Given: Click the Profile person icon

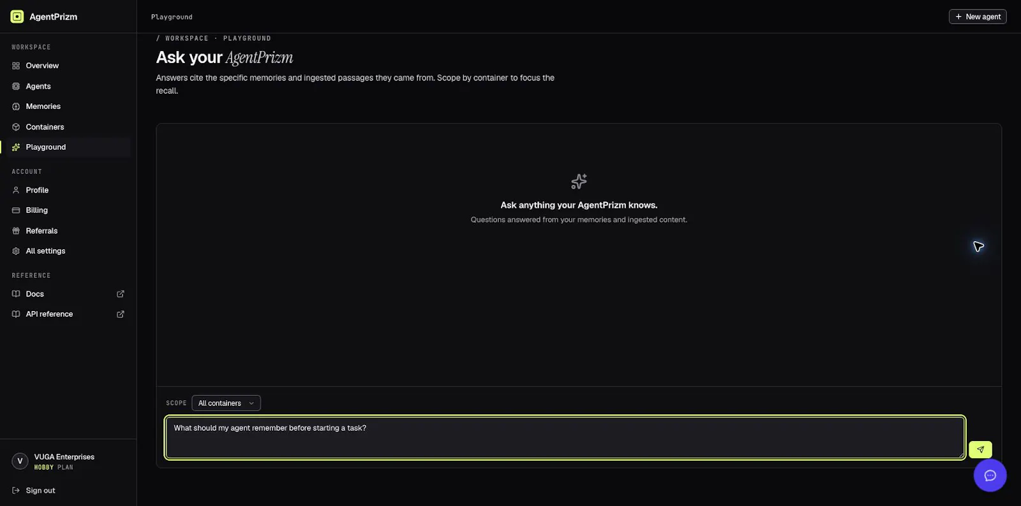Looking at the screenshot, I should coord(16,190).
